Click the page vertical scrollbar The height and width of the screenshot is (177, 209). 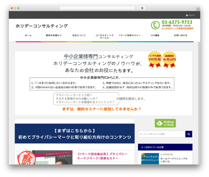click(x=199, y=103)
